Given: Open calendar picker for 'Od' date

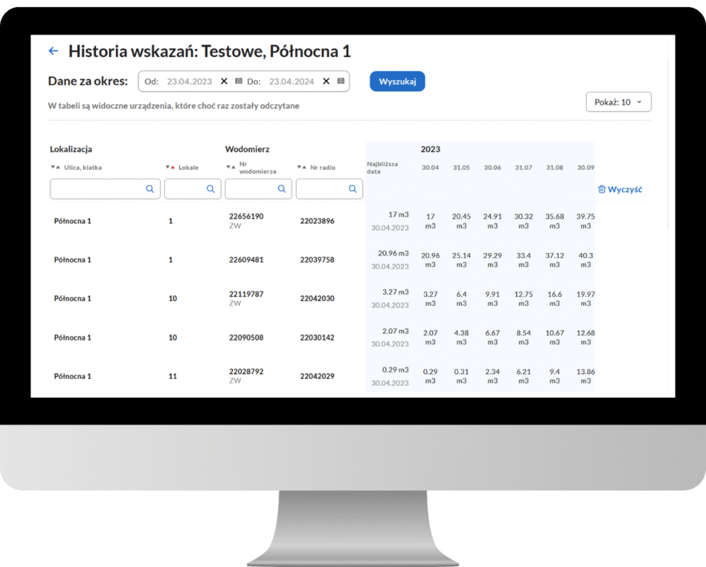Looking at the screenshot, I should pos(239,81).
